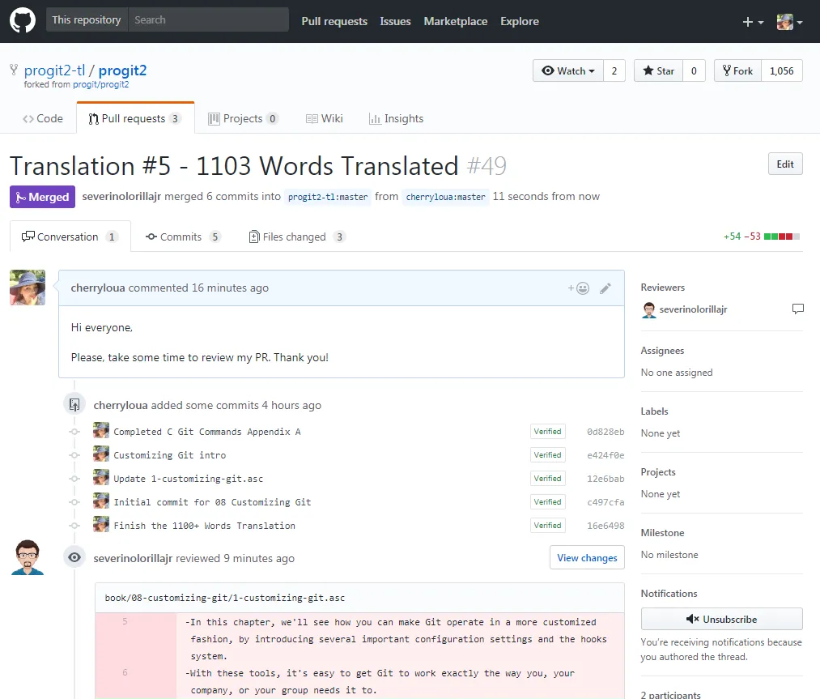This screenshot has height=699, width=820.
Task: Click the Edit title button
Action: click(785, 164)
